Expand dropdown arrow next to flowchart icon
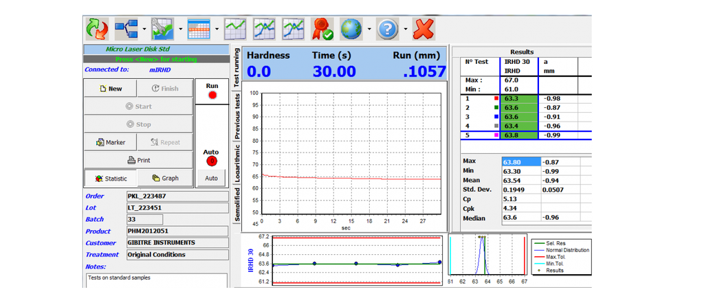This screenshot has height=294, width=704. pos(144,30)
